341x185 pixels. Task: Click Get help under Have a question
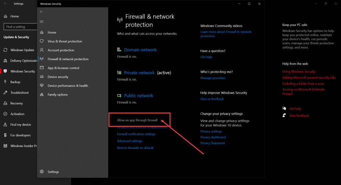[206, 57]
